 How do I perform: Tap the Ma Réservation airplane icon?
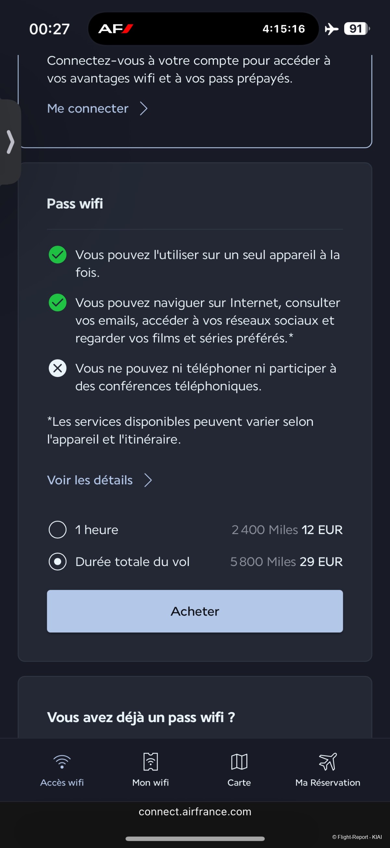[328, 762]
